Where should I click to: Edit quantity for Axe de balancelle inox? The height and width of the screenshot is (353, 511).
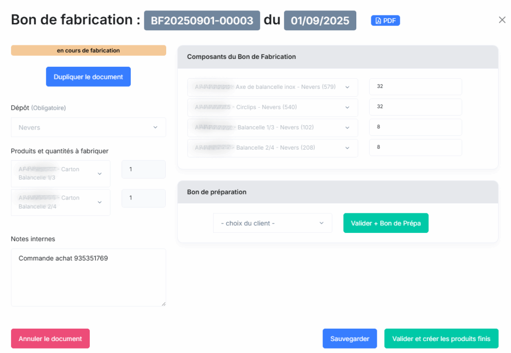pyautogui.click(x=415, y=87)
